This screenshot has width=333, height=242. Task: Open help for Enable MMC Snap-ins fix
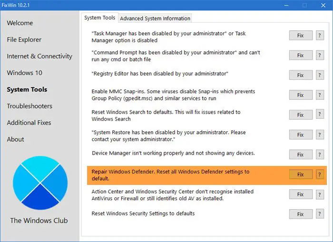click(320, 95)
